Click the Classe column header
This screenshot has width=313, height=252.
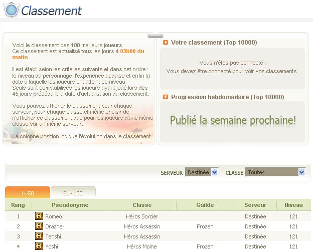(142, 205)
